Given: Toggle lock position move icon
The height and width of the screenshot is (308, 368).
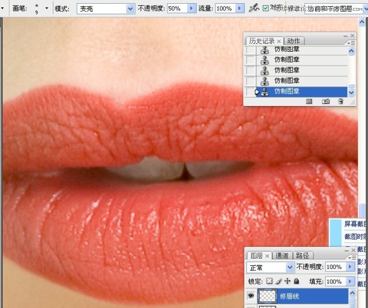Looking at the screenshot, I should pyautogui.click(x=287, y=281).
